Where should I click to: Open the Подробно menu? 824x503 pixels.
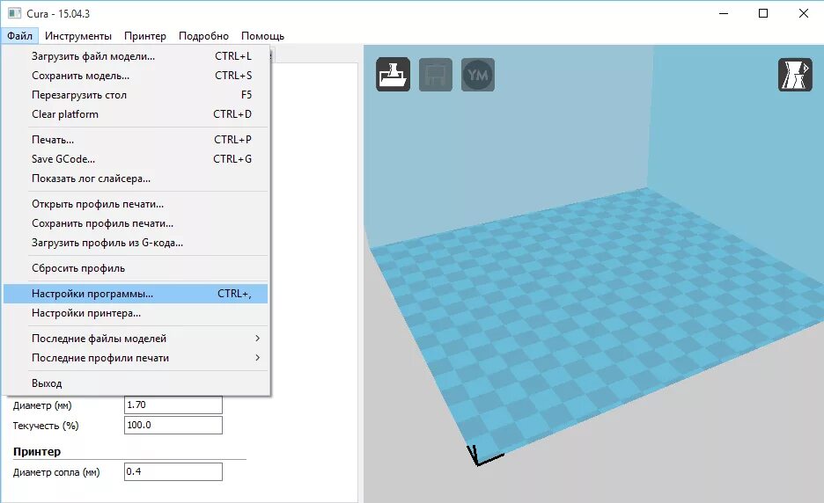[x=203, y=36]
